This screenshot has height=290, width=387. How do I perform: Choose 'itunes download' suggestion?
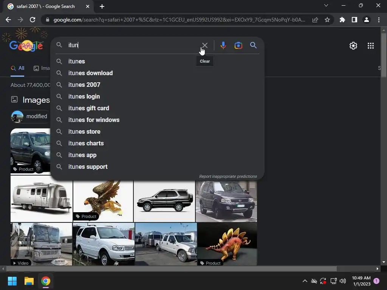pyautogui.click(x=157, y=73)
